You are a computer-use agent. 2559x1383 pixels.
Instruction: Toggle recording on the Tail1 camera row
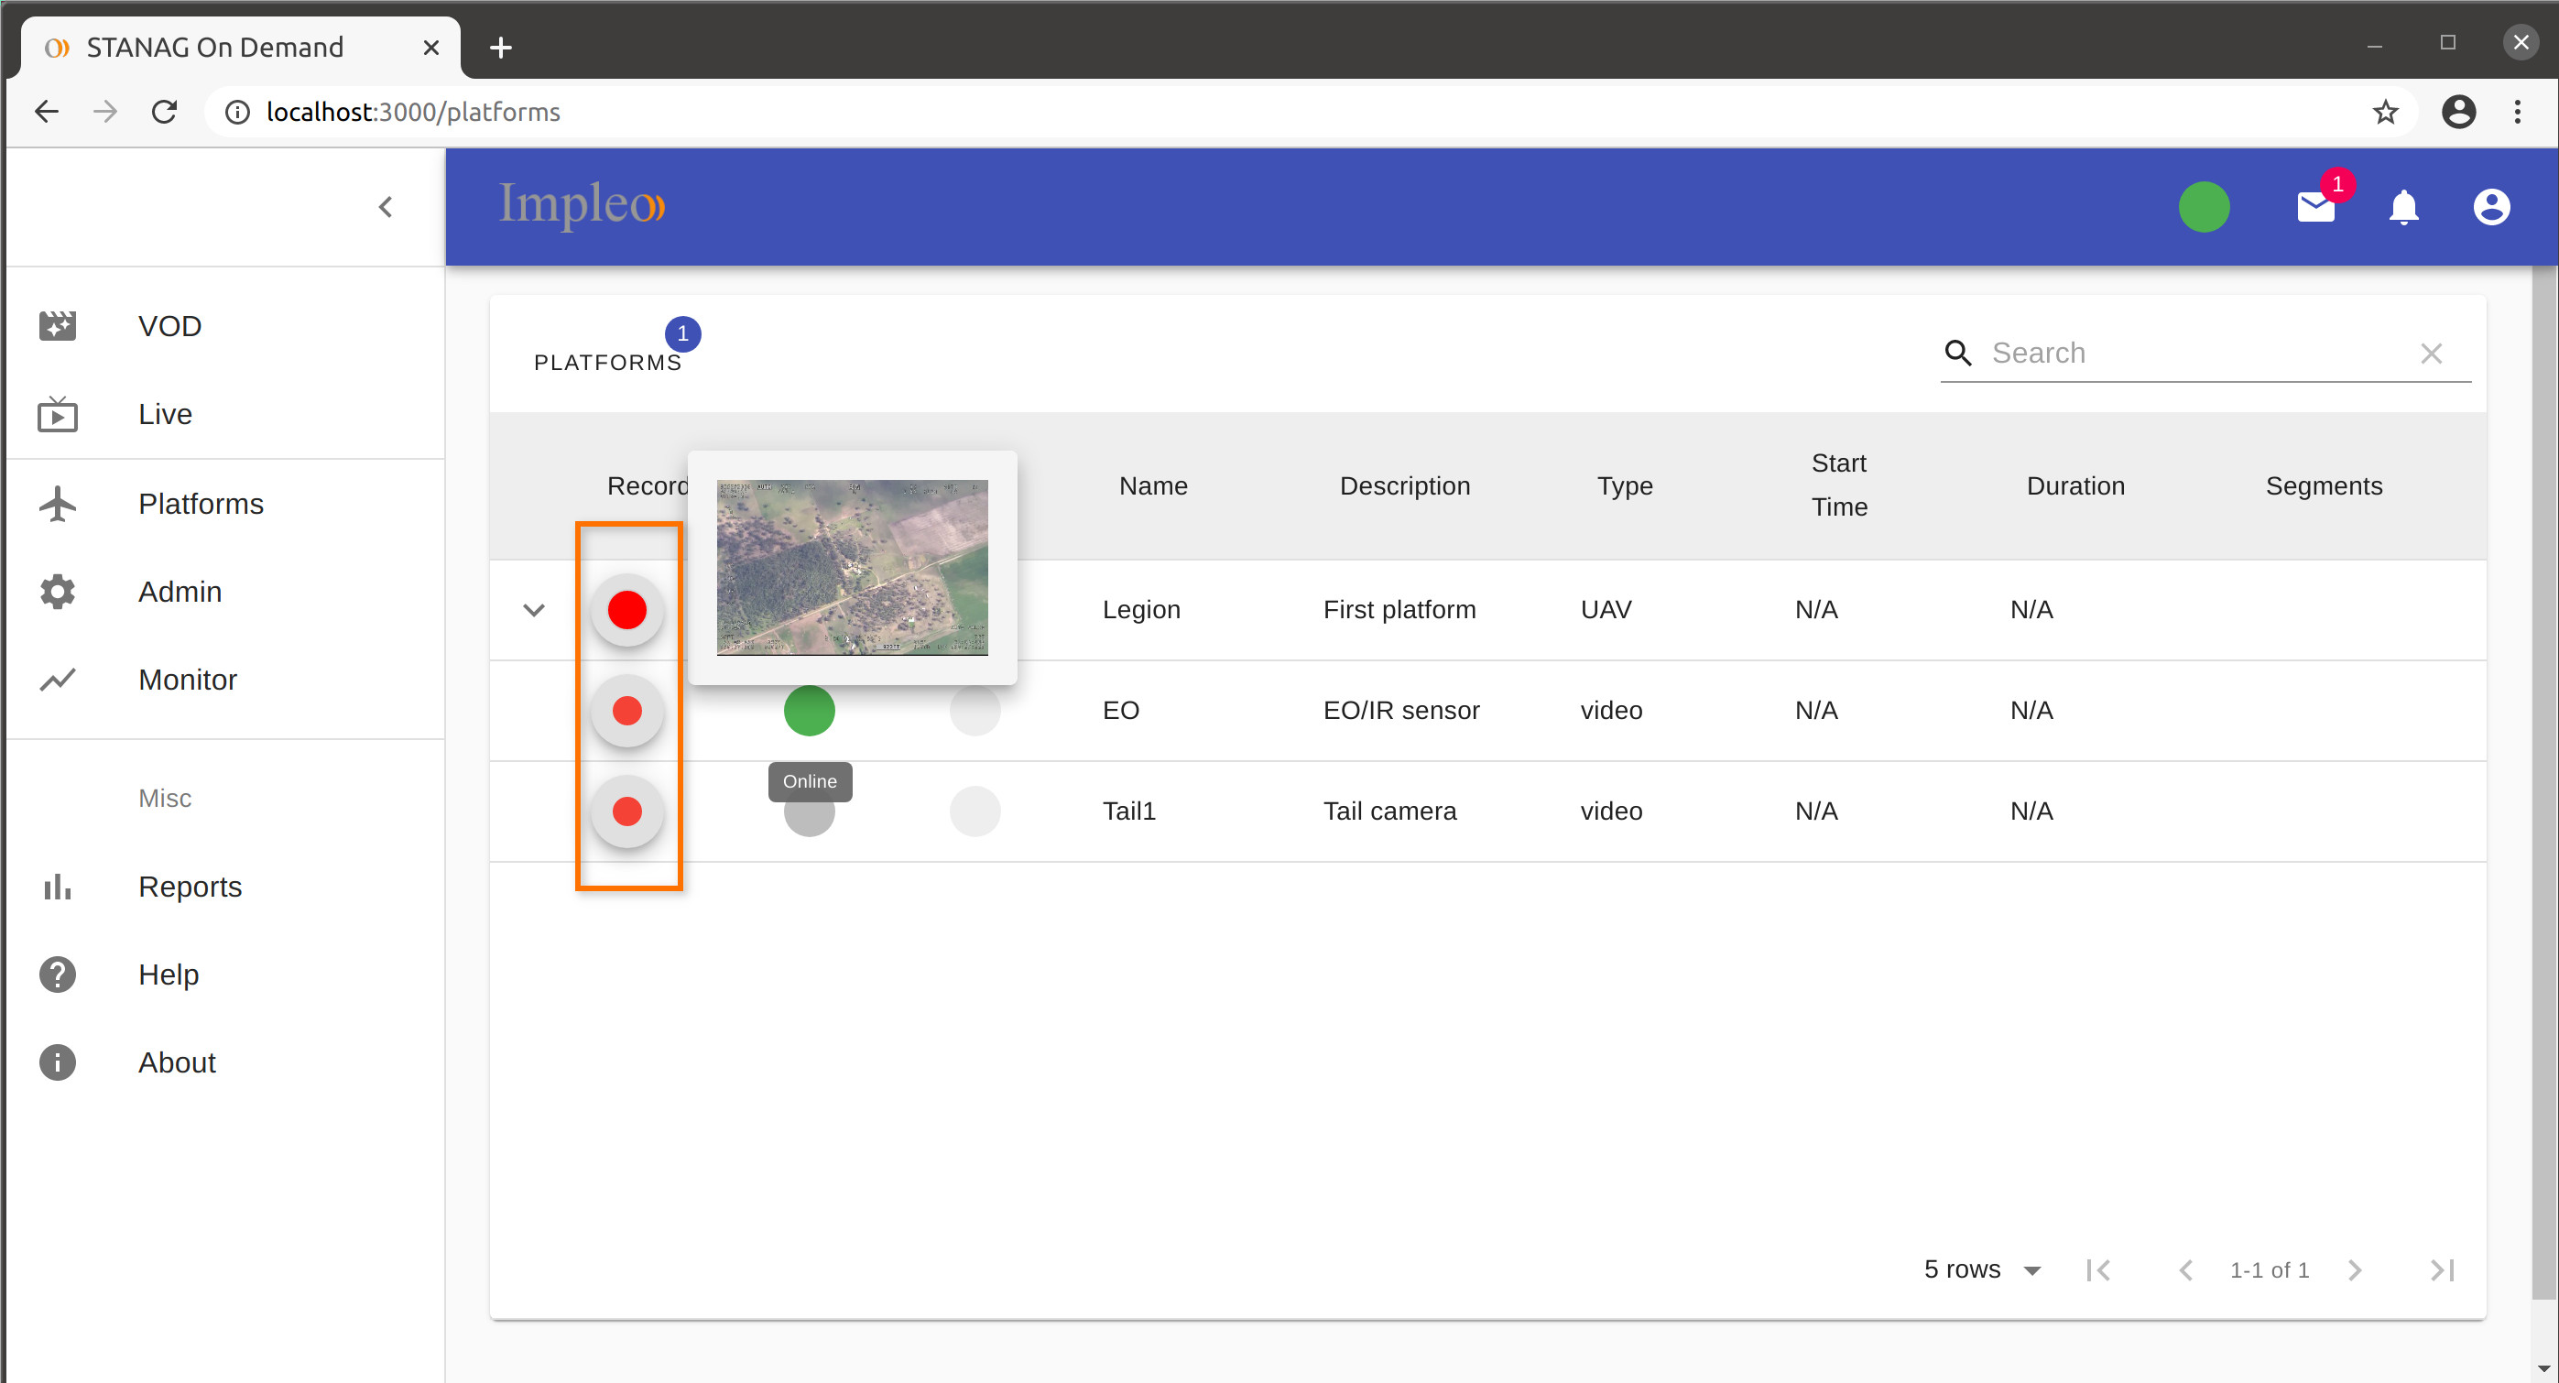coord(626,811)
